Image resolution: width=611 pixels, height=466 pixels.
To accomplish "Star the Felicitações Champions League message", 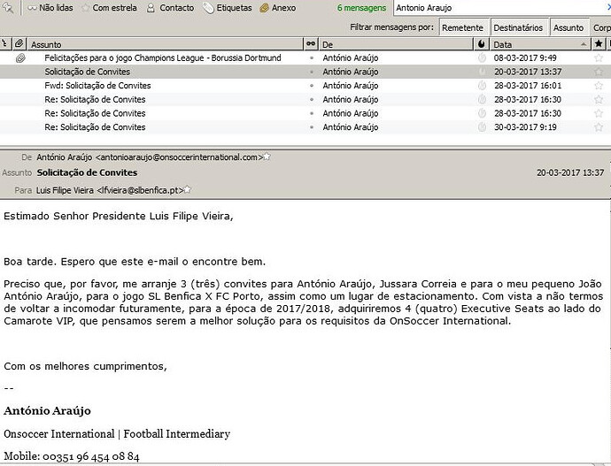I will [x=599, y=58].
